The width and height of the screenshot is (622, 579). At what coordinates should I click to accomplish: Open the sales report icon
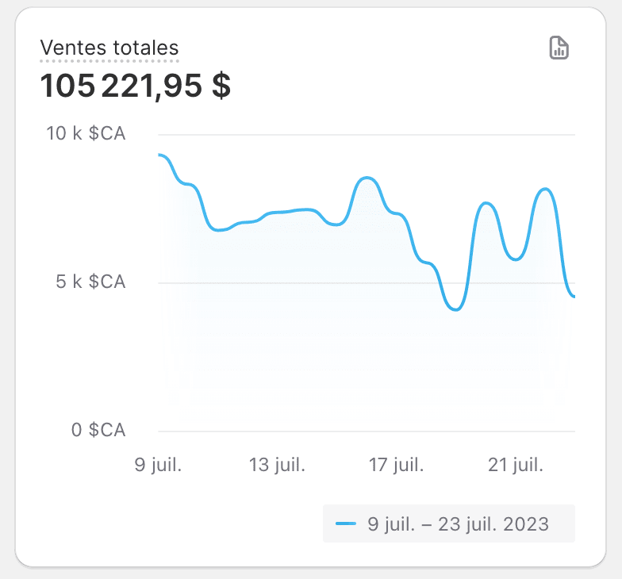559,48
